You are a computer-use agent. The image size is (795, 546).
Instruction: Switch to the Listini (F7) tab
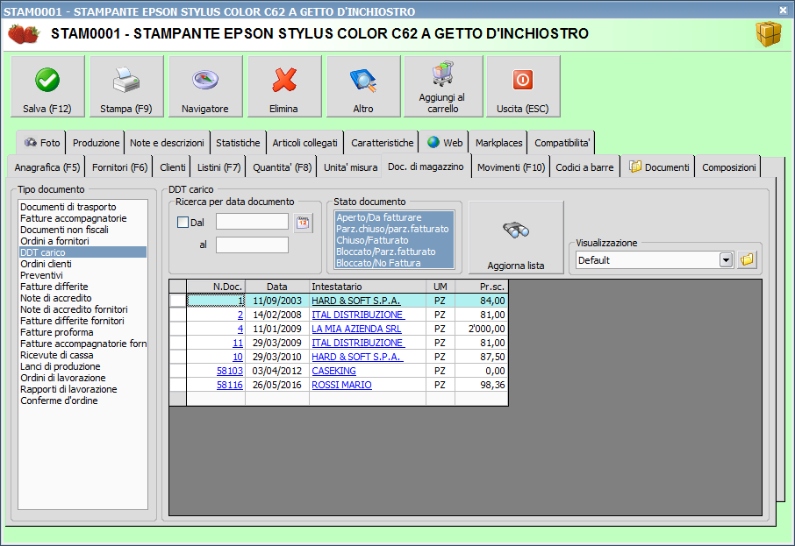click(x=218, y=167)
